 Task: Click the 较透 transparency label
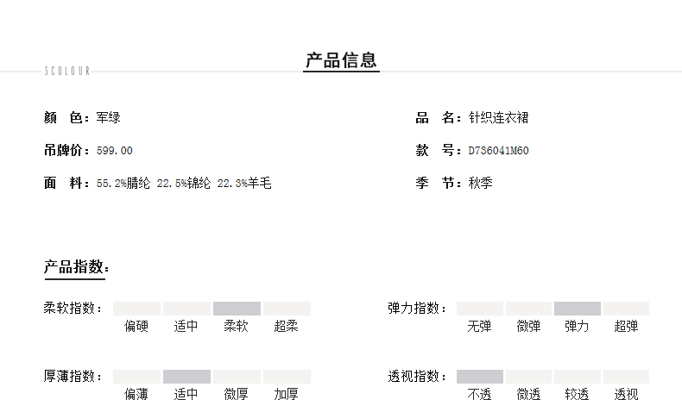(x=577, y=394)
